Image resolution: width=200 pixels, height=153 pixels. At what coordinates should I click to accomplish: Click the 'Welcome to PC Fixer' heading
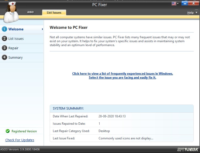pyautogui.click(x=69, y=27)
